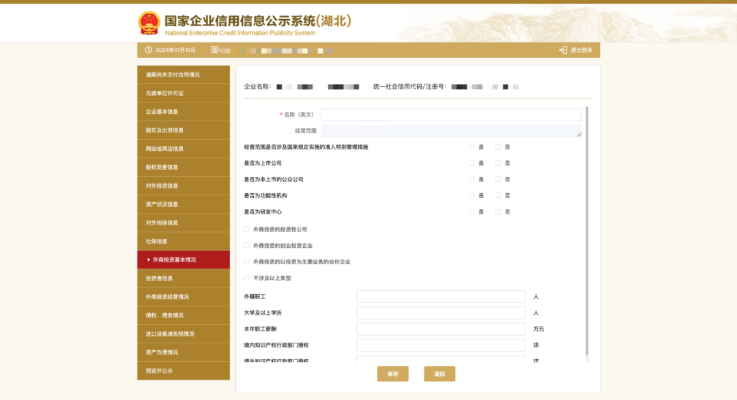Click the form's vertical scrollbar
This screenshot has height=400, width=737.
tap(587, 232)
